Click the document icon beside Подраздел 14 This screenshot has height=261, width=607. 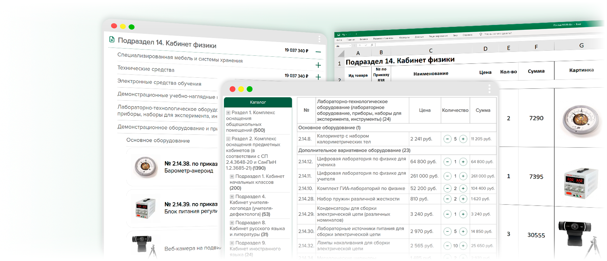click(x=112, y=39)
